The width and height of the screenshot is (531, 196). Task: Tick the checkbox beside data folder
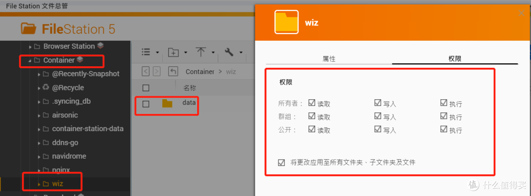146,104
